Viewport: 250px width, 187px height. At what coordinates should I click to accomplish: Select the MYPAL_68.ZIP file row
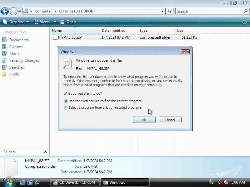[125, 37]
